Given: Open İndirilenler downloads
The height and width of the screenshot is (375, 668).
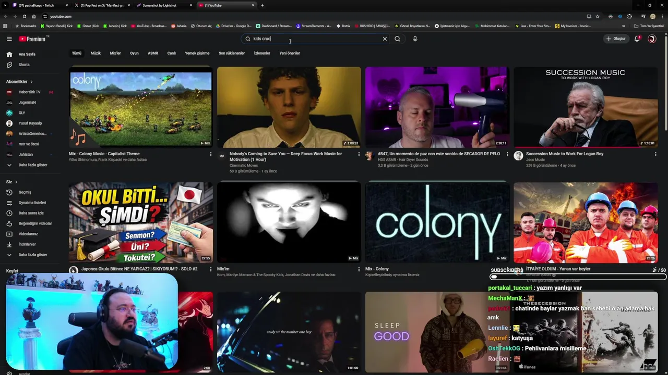Looking at the screenshot, I should tap(27, 244).
